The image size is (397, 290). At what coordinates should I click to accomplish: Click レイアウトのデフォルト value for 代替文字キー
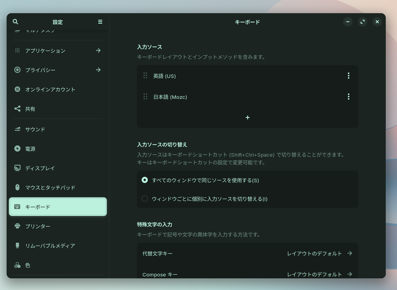coord(314,254)
